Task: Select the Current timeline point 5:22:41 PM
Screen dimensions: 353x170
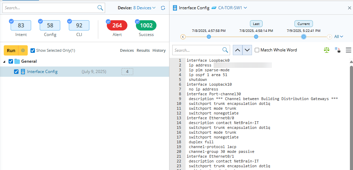Action: click(304, 37)
